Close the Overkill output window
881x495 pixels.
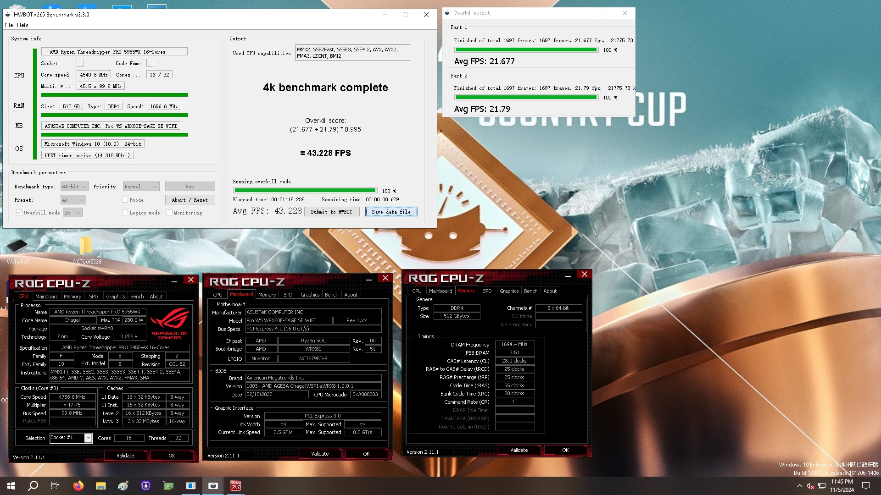point(625,13)
